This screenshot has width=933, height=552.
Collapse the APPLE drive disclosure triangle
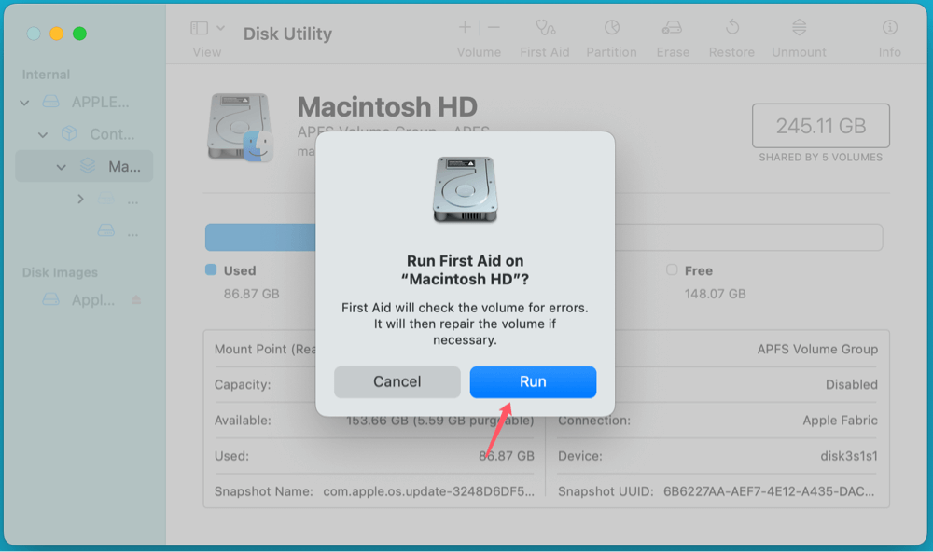(x=23, y=102)
